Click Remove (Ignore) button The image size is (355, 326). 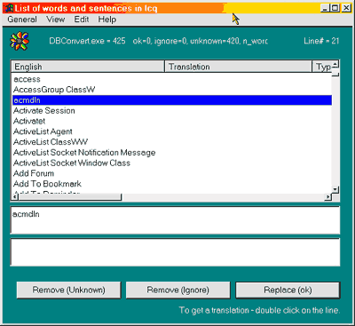point(178,290)
